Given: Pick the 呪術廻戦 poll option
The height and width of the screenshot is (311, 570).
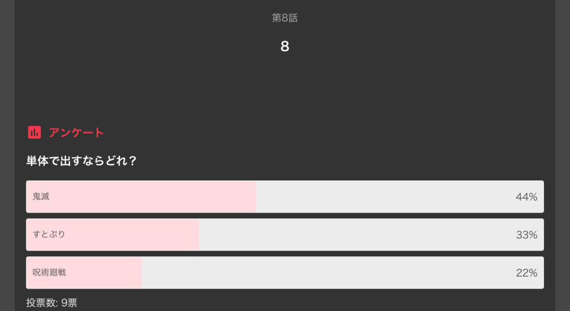Looking at the screenshot, I should point(285,272).
